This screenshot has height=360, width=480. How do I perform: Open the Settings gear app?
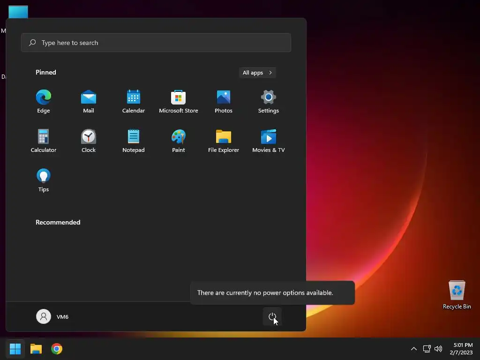[269, 102]
